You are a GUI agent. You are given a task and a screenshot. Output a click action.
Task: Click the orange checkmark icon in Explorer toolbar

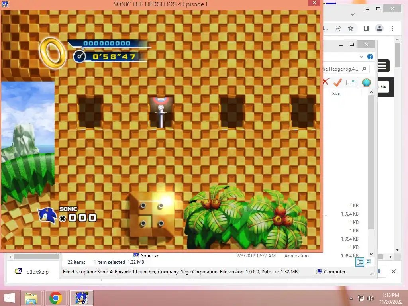(x=337, y=82)
